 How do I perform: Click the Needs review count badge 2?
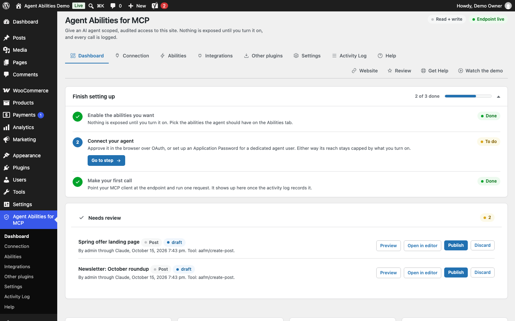(x=487, y=218)
